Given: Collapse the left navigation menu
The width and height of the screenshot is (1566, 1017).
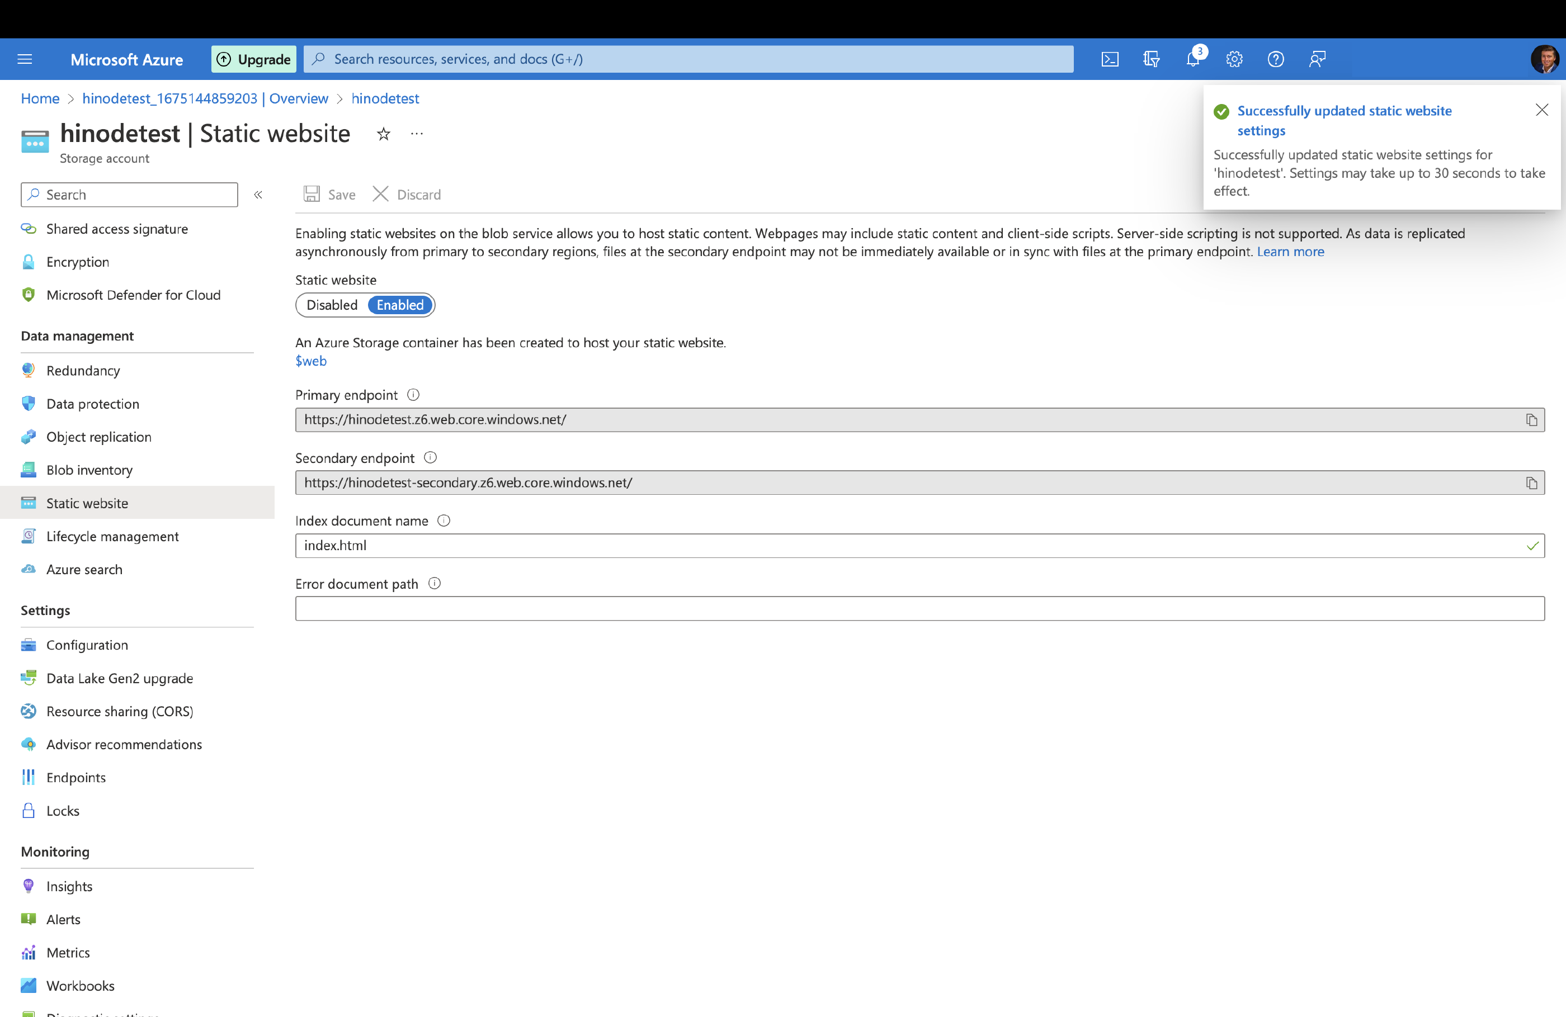Looking at the screenshot, I should click(x=258, y=195).
